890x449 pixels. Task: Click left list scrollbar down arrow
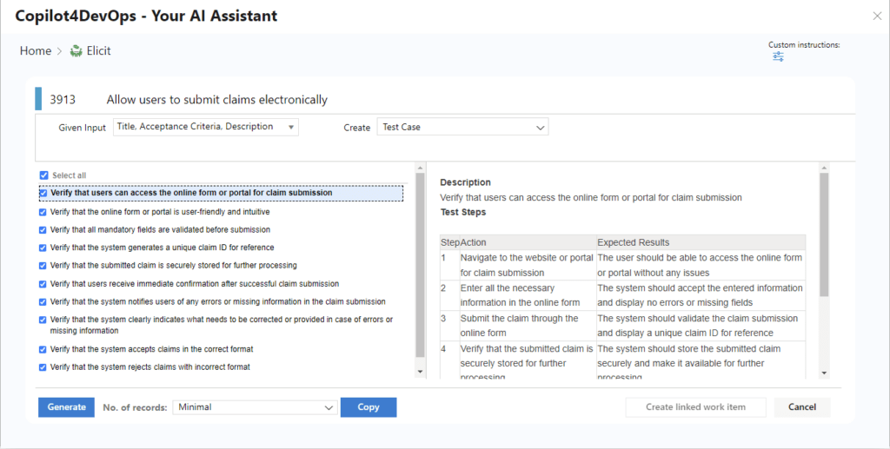tap(420, 372)
